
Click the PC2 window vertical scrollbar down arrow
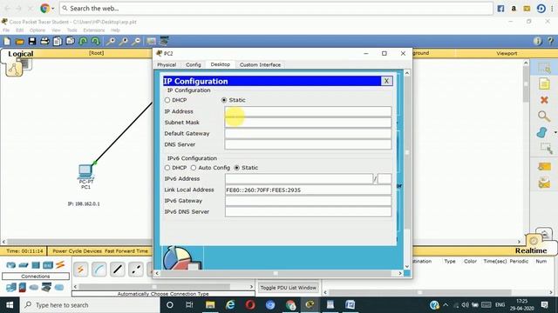407,267
